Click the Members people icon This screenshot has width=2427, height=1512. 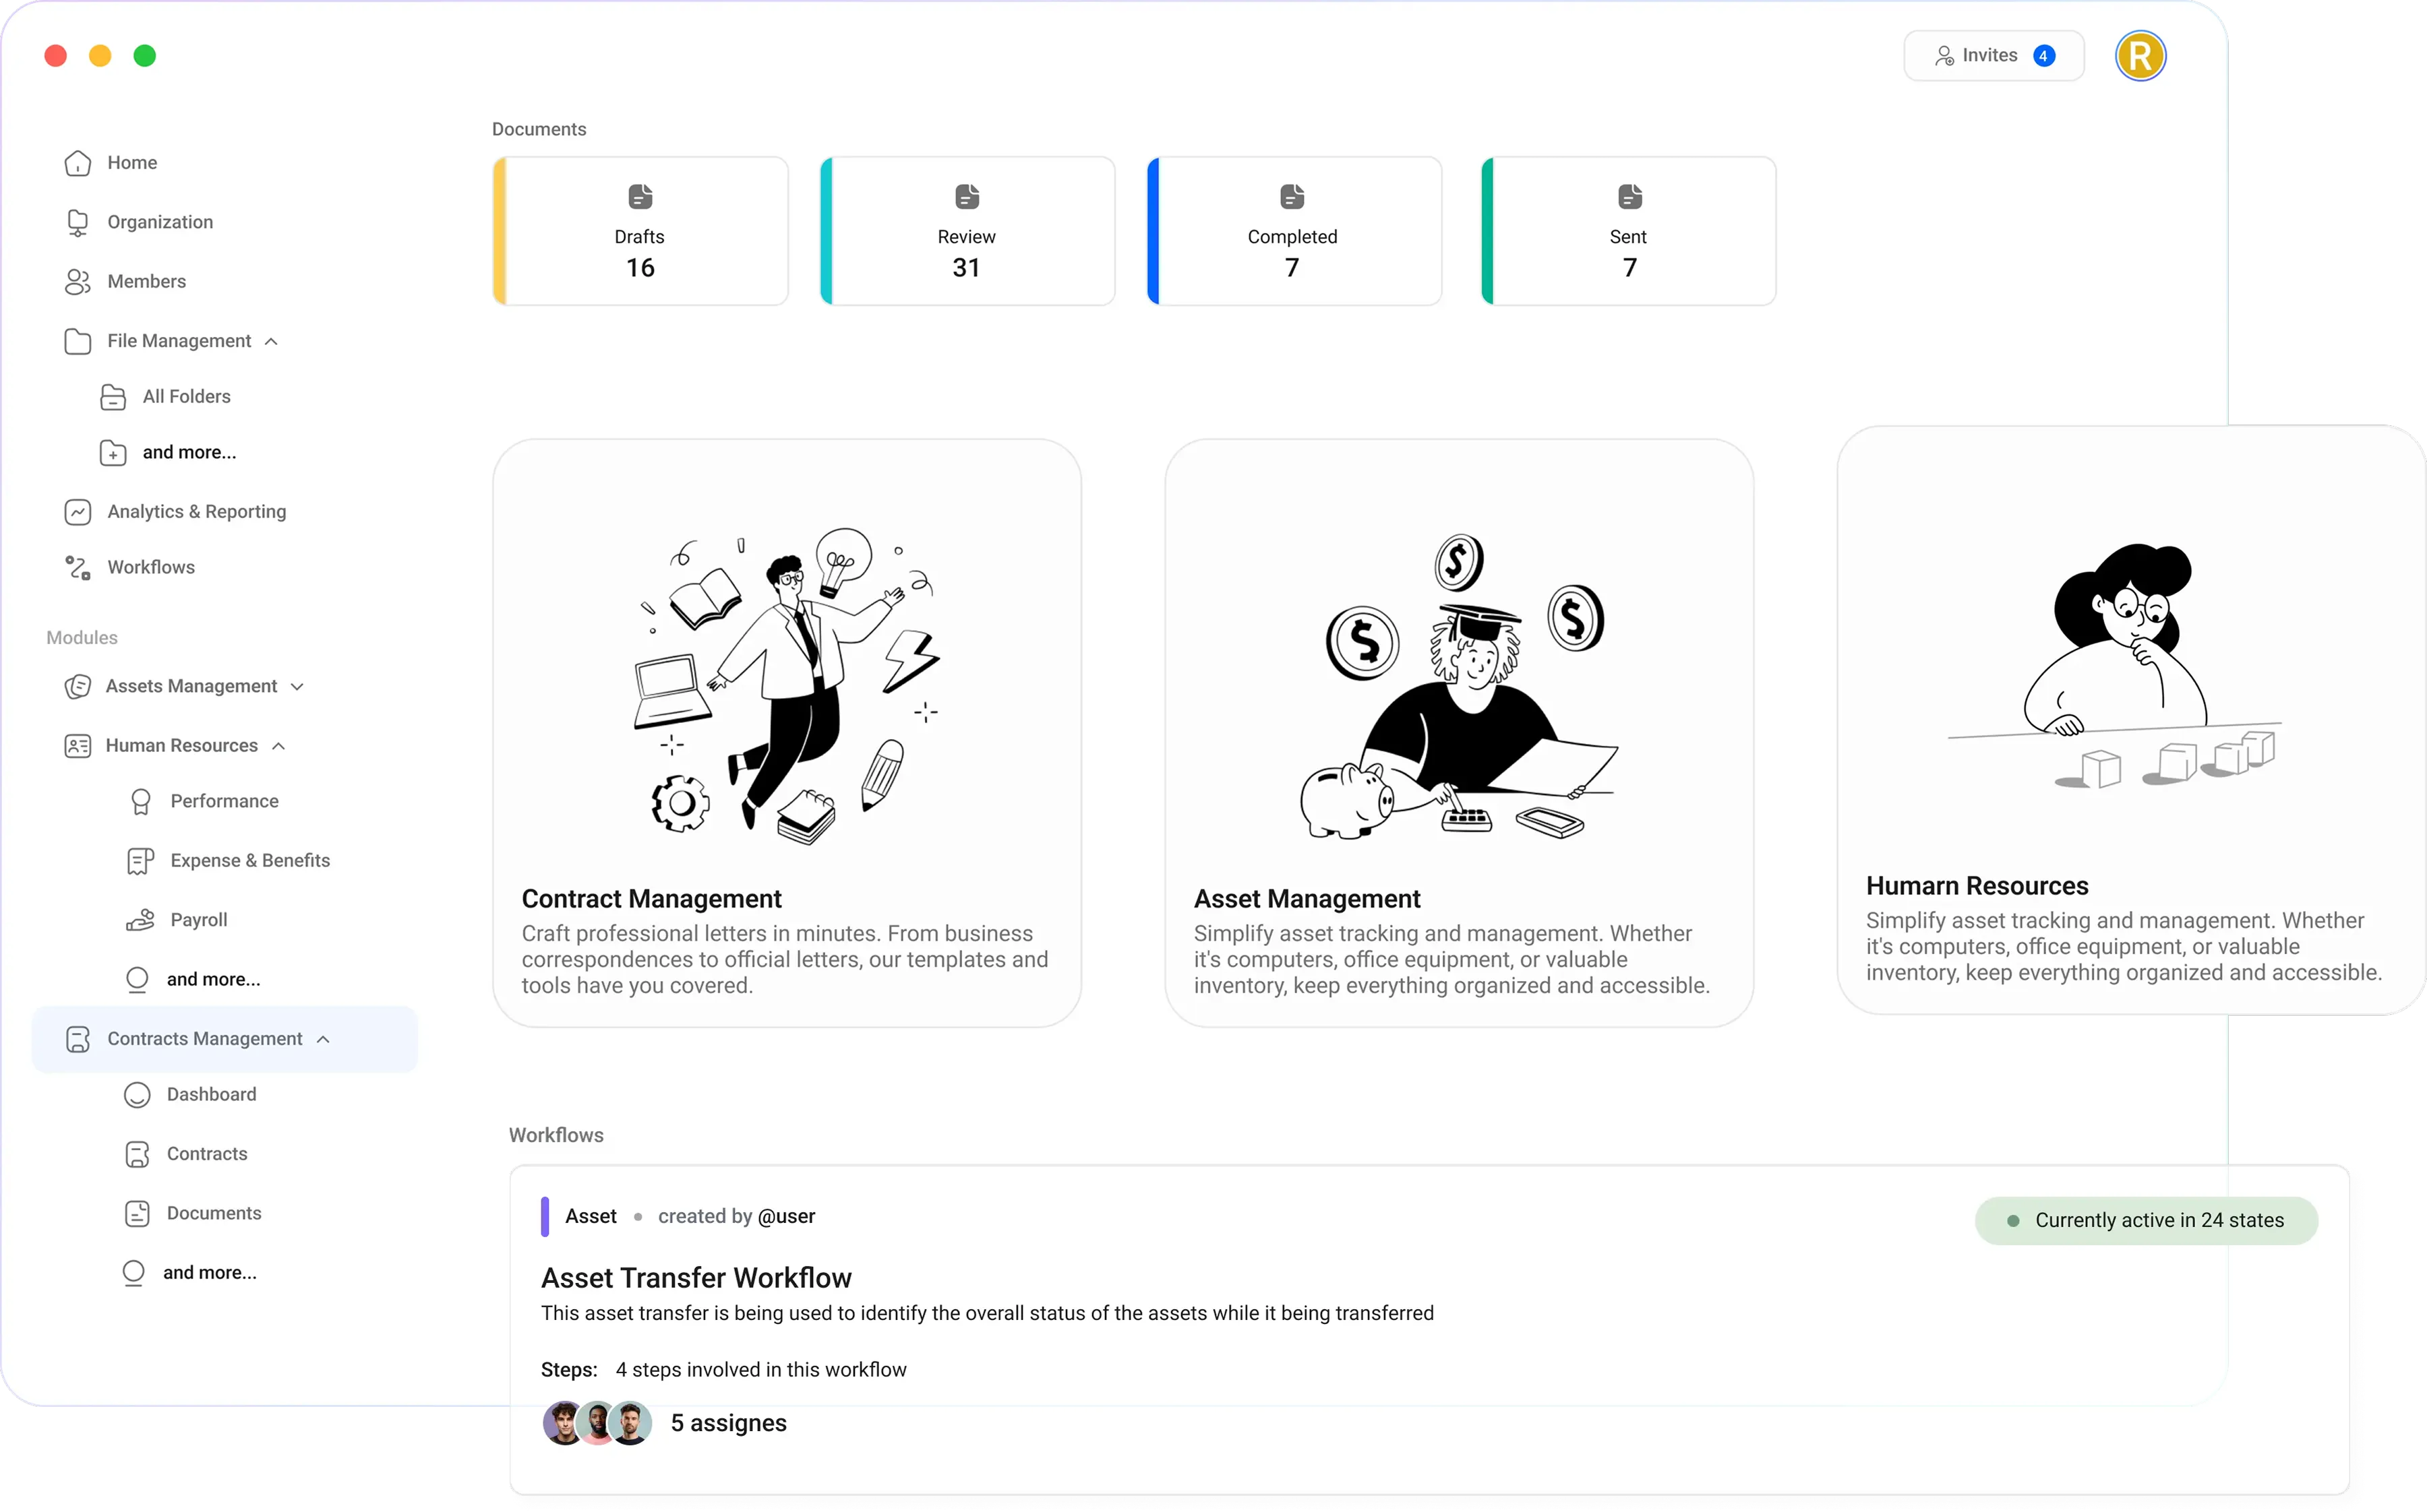click(x=78, y=282)
